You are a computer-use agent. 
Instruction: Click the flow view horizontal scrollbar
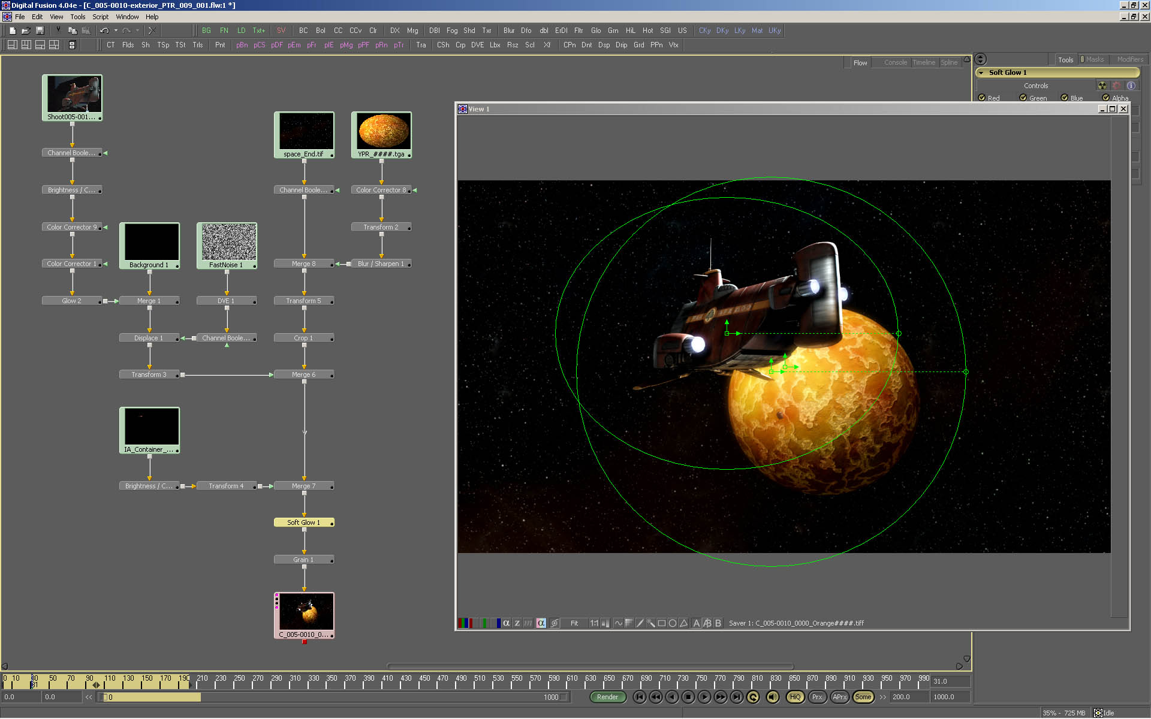(x=590, y=666)
